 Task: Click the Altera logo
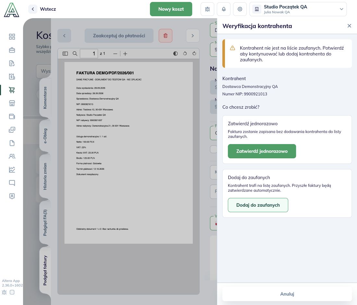pos(11,10)
